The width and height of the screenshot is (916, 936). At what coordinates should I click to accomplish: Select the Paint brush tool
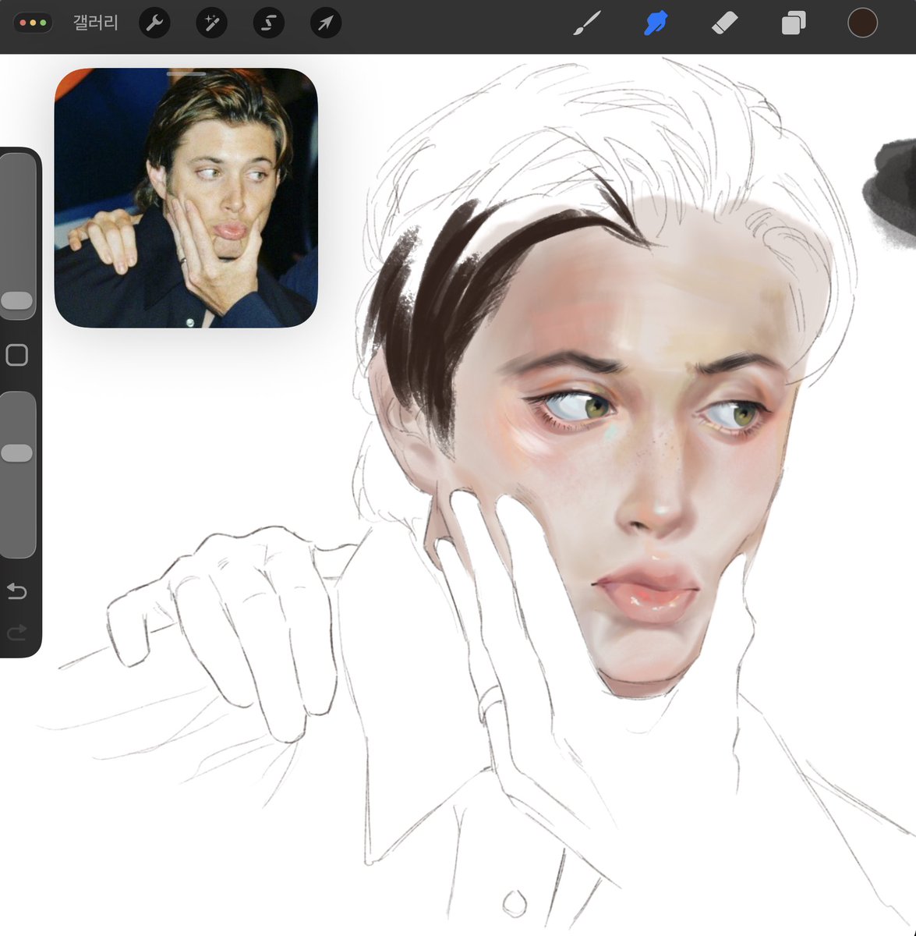coord(587,23)
